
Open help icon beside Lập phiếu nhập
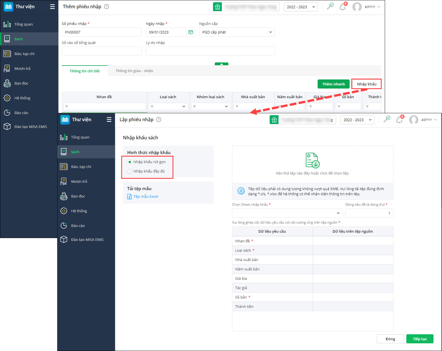tap(159, 119)
